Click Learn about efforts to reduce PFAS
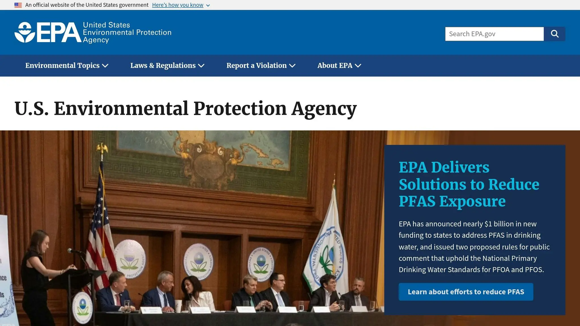Screen dimensions: 580x326 [x=466, y=292]
